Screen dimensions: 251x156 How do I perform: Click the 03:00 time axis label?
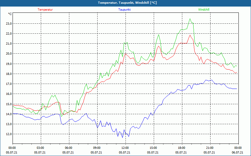coord(40,148)
